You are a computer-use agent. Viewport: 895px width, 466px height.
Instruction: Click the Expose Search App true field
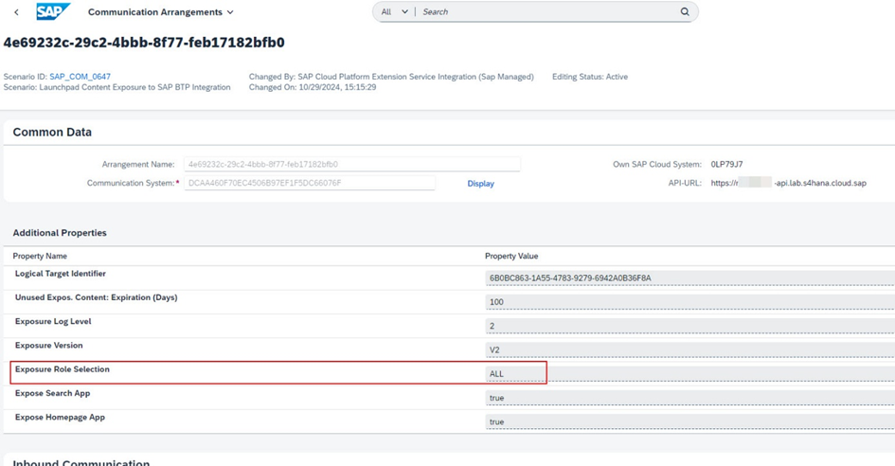point(689,398)
